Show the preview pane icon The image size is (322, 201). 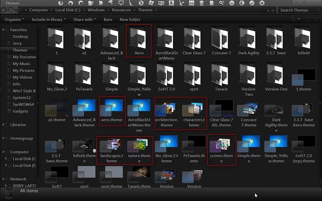click(307, 19)
